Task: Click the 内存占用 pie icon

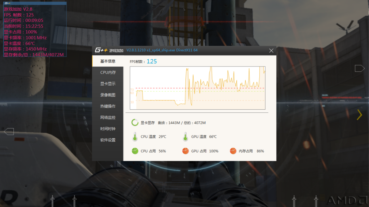Action: click(233, 151)
